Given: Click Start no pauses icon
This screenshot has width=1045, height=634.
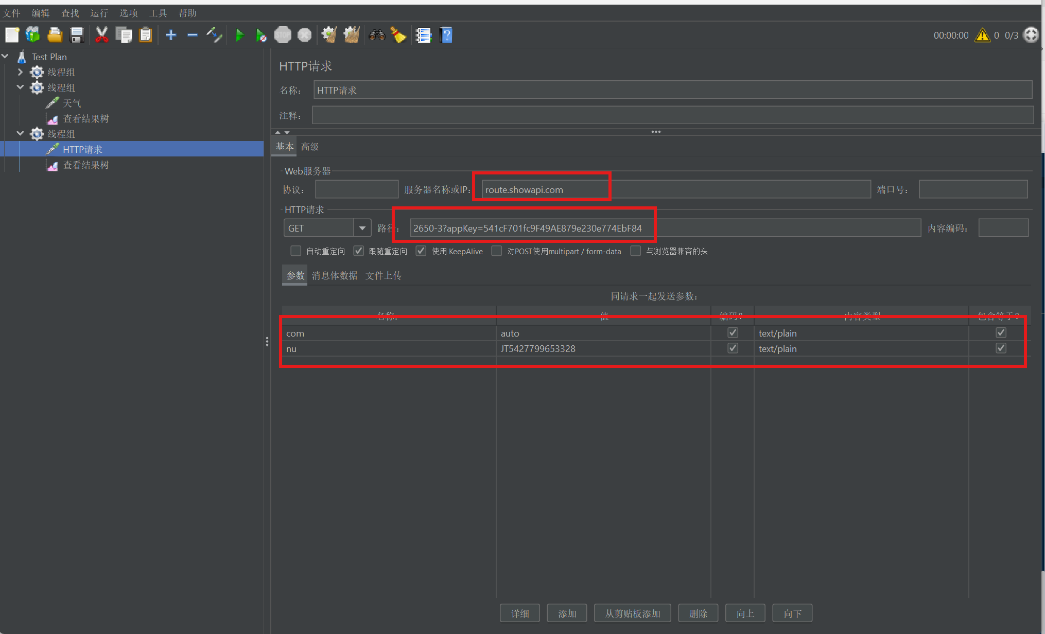Looking at the screenshot, I should pyautogui.click(x=261, y=36).
